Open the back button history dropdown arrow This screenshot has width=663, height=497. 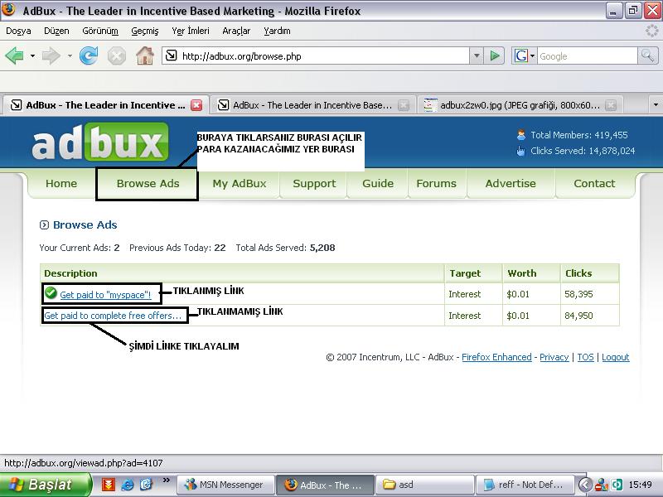click(x=32, y=55)
